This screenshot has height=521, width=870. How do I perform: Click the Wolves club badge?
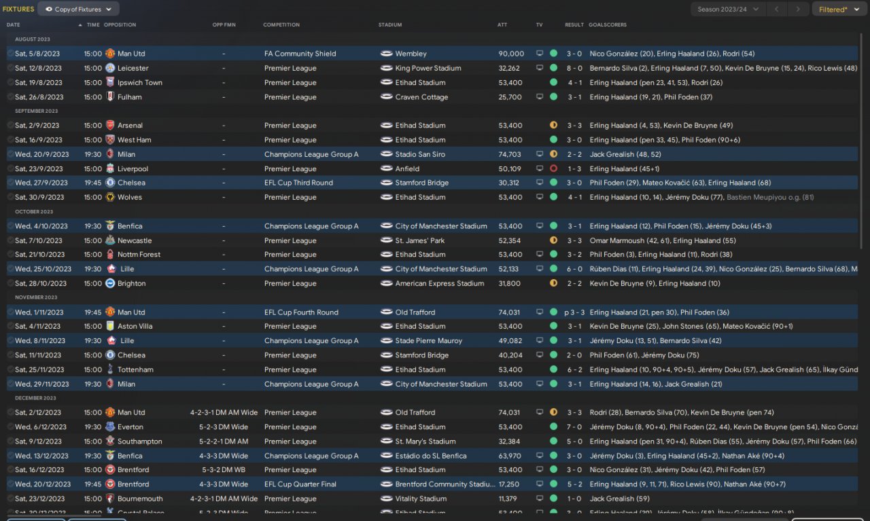(110, 197)
